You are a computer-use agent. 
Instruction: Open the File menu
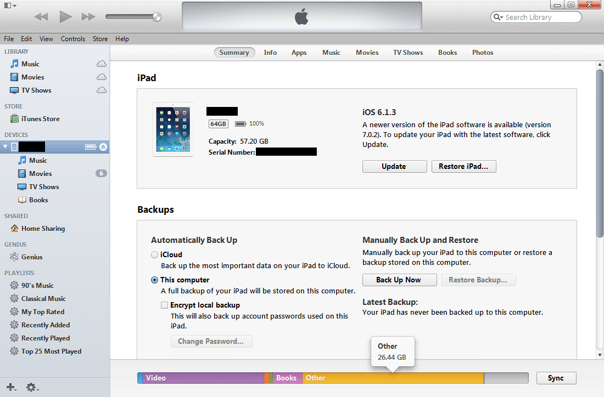click(x=9, y=39)
